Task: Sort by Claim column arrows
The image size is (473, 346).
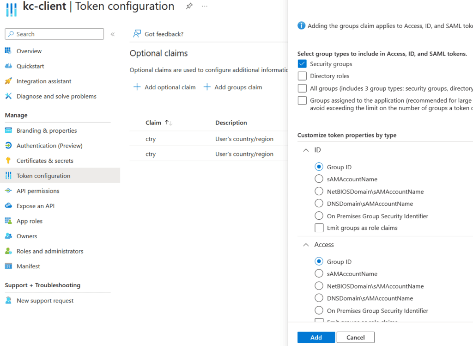Action: [168, 123]
